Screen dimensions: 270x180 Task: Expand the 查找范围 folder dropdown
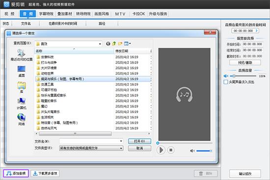coord(100,44)
